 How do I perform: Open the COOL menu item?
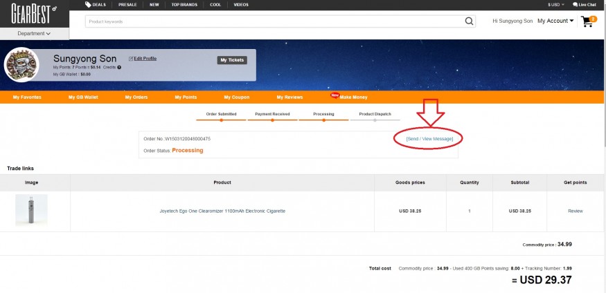(x=215, y=5)
